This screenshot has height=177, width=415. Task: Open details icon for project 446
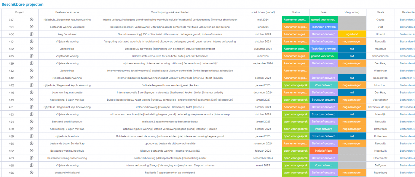32,92
